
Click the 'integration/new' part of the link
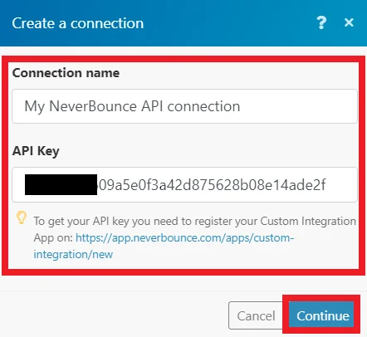point(73,254)
